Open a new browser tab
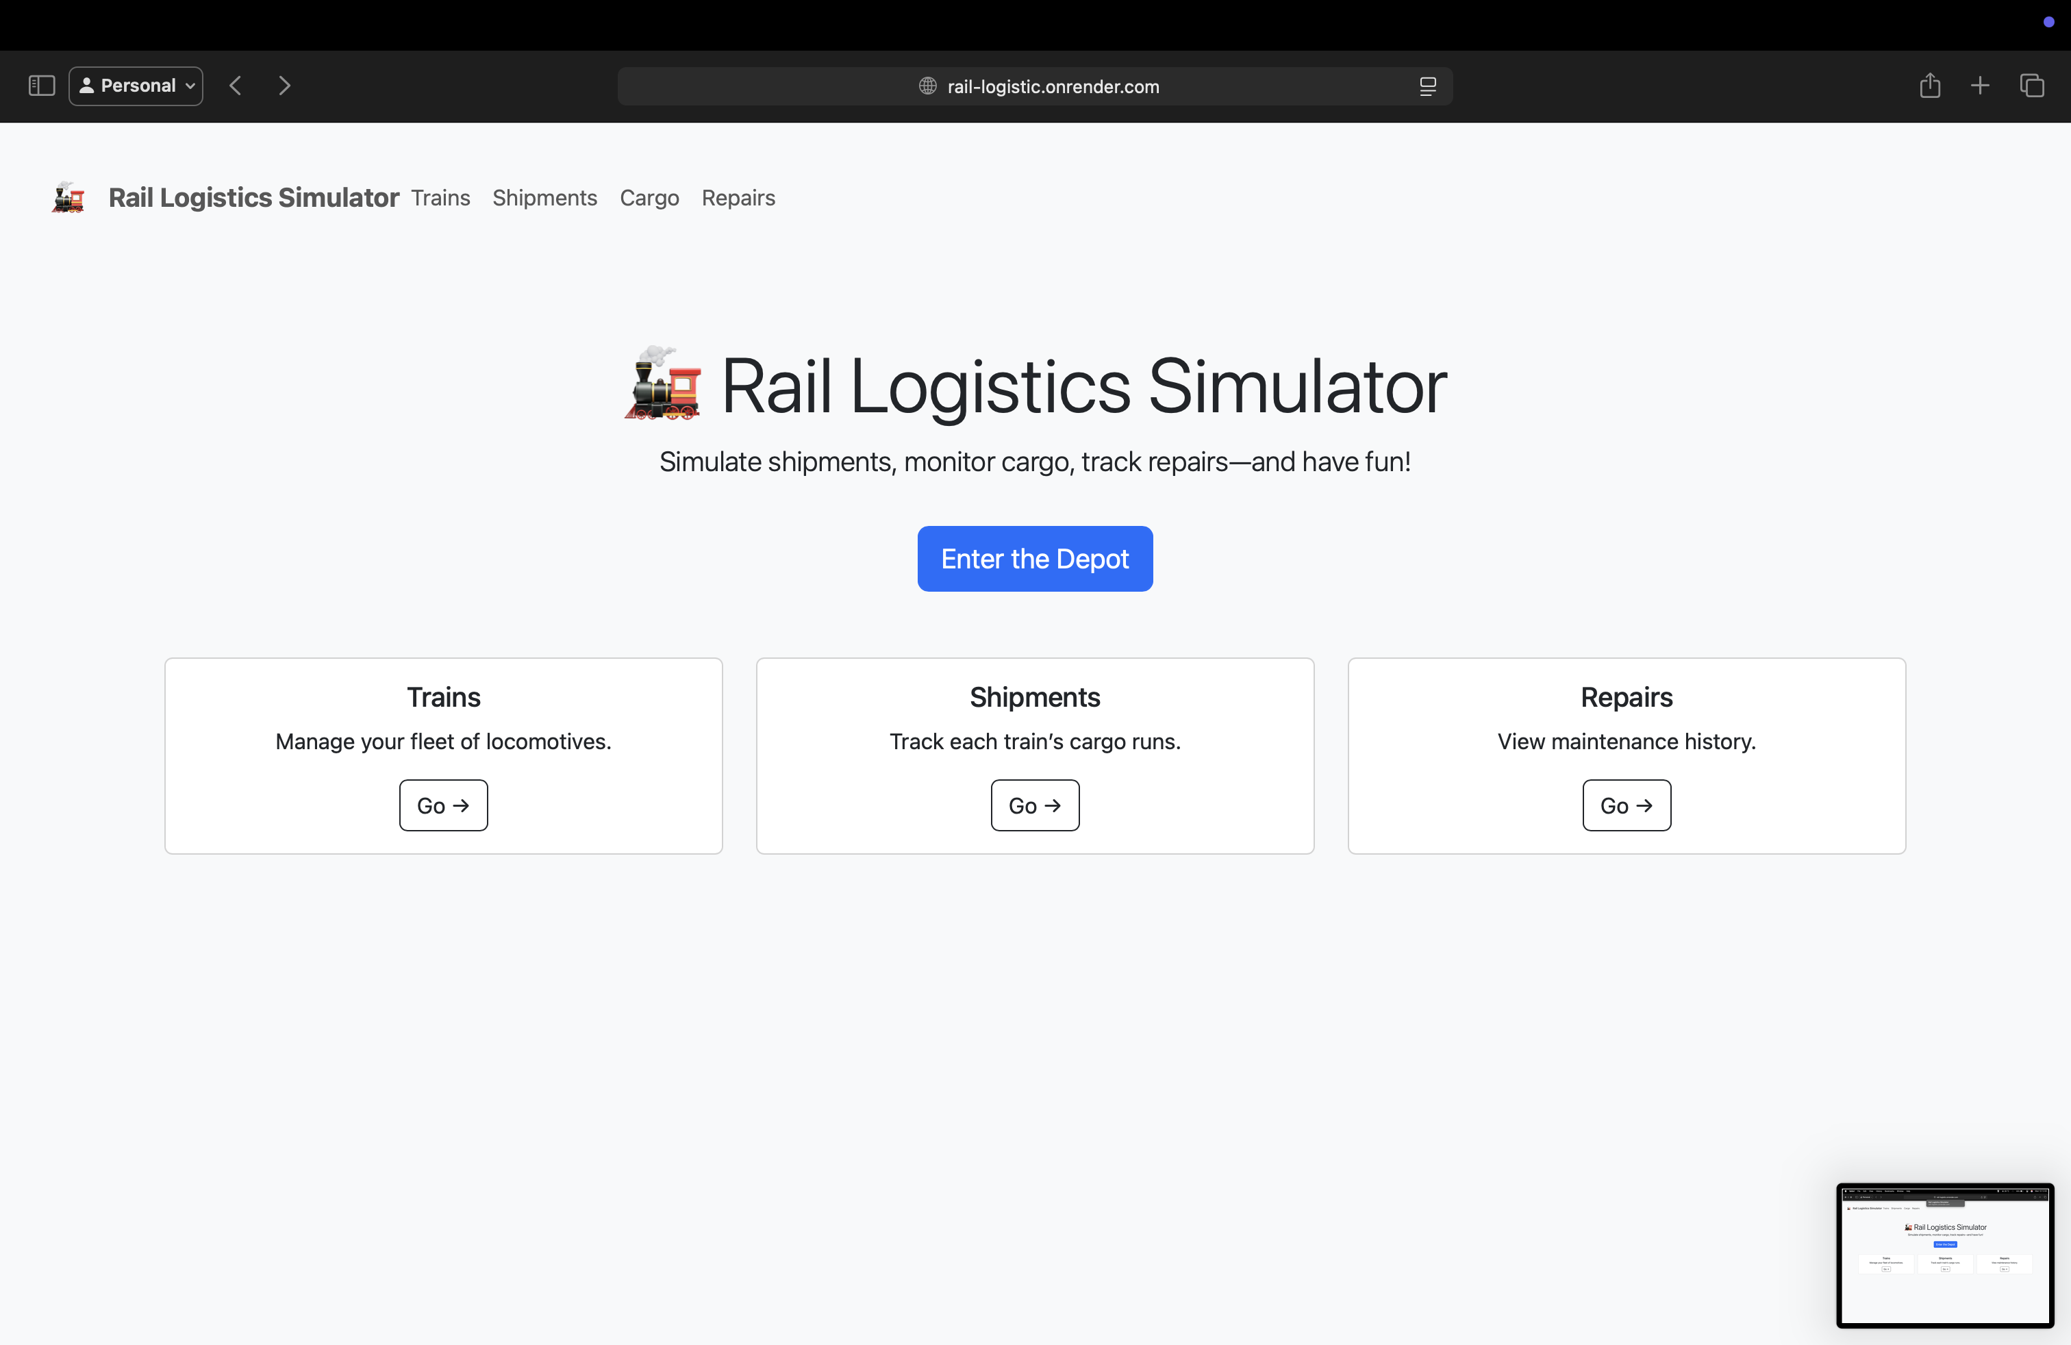 pyautogui.click(x=1980, y=85)
